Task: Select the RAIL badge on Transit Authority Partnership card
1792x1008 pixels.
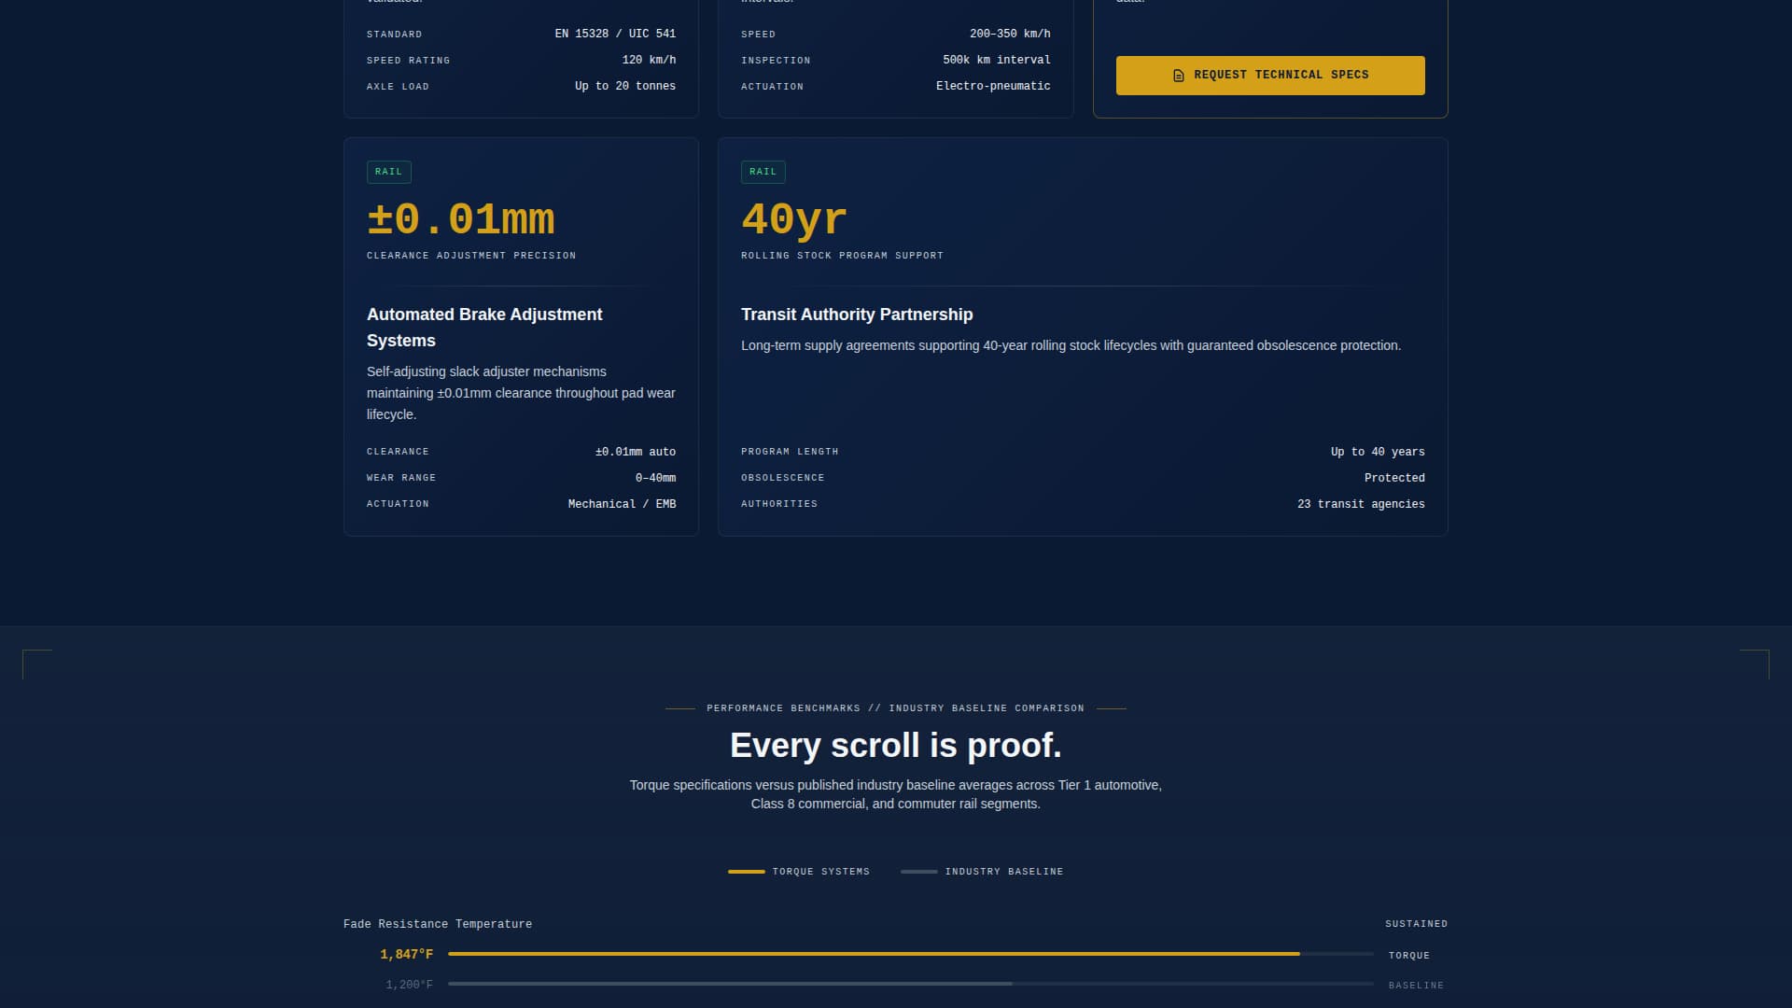Action: tap(763, 172)
